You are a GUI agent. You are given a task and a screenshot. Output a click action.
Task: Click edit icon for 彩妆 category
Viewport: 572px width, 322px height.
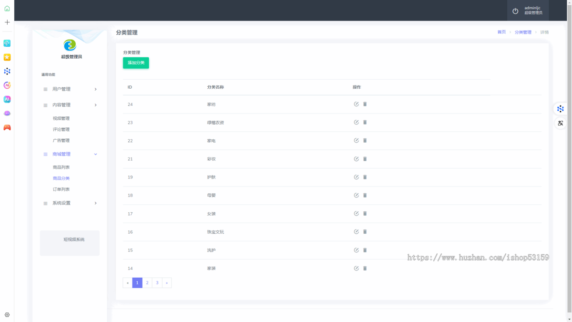point(356,159)
